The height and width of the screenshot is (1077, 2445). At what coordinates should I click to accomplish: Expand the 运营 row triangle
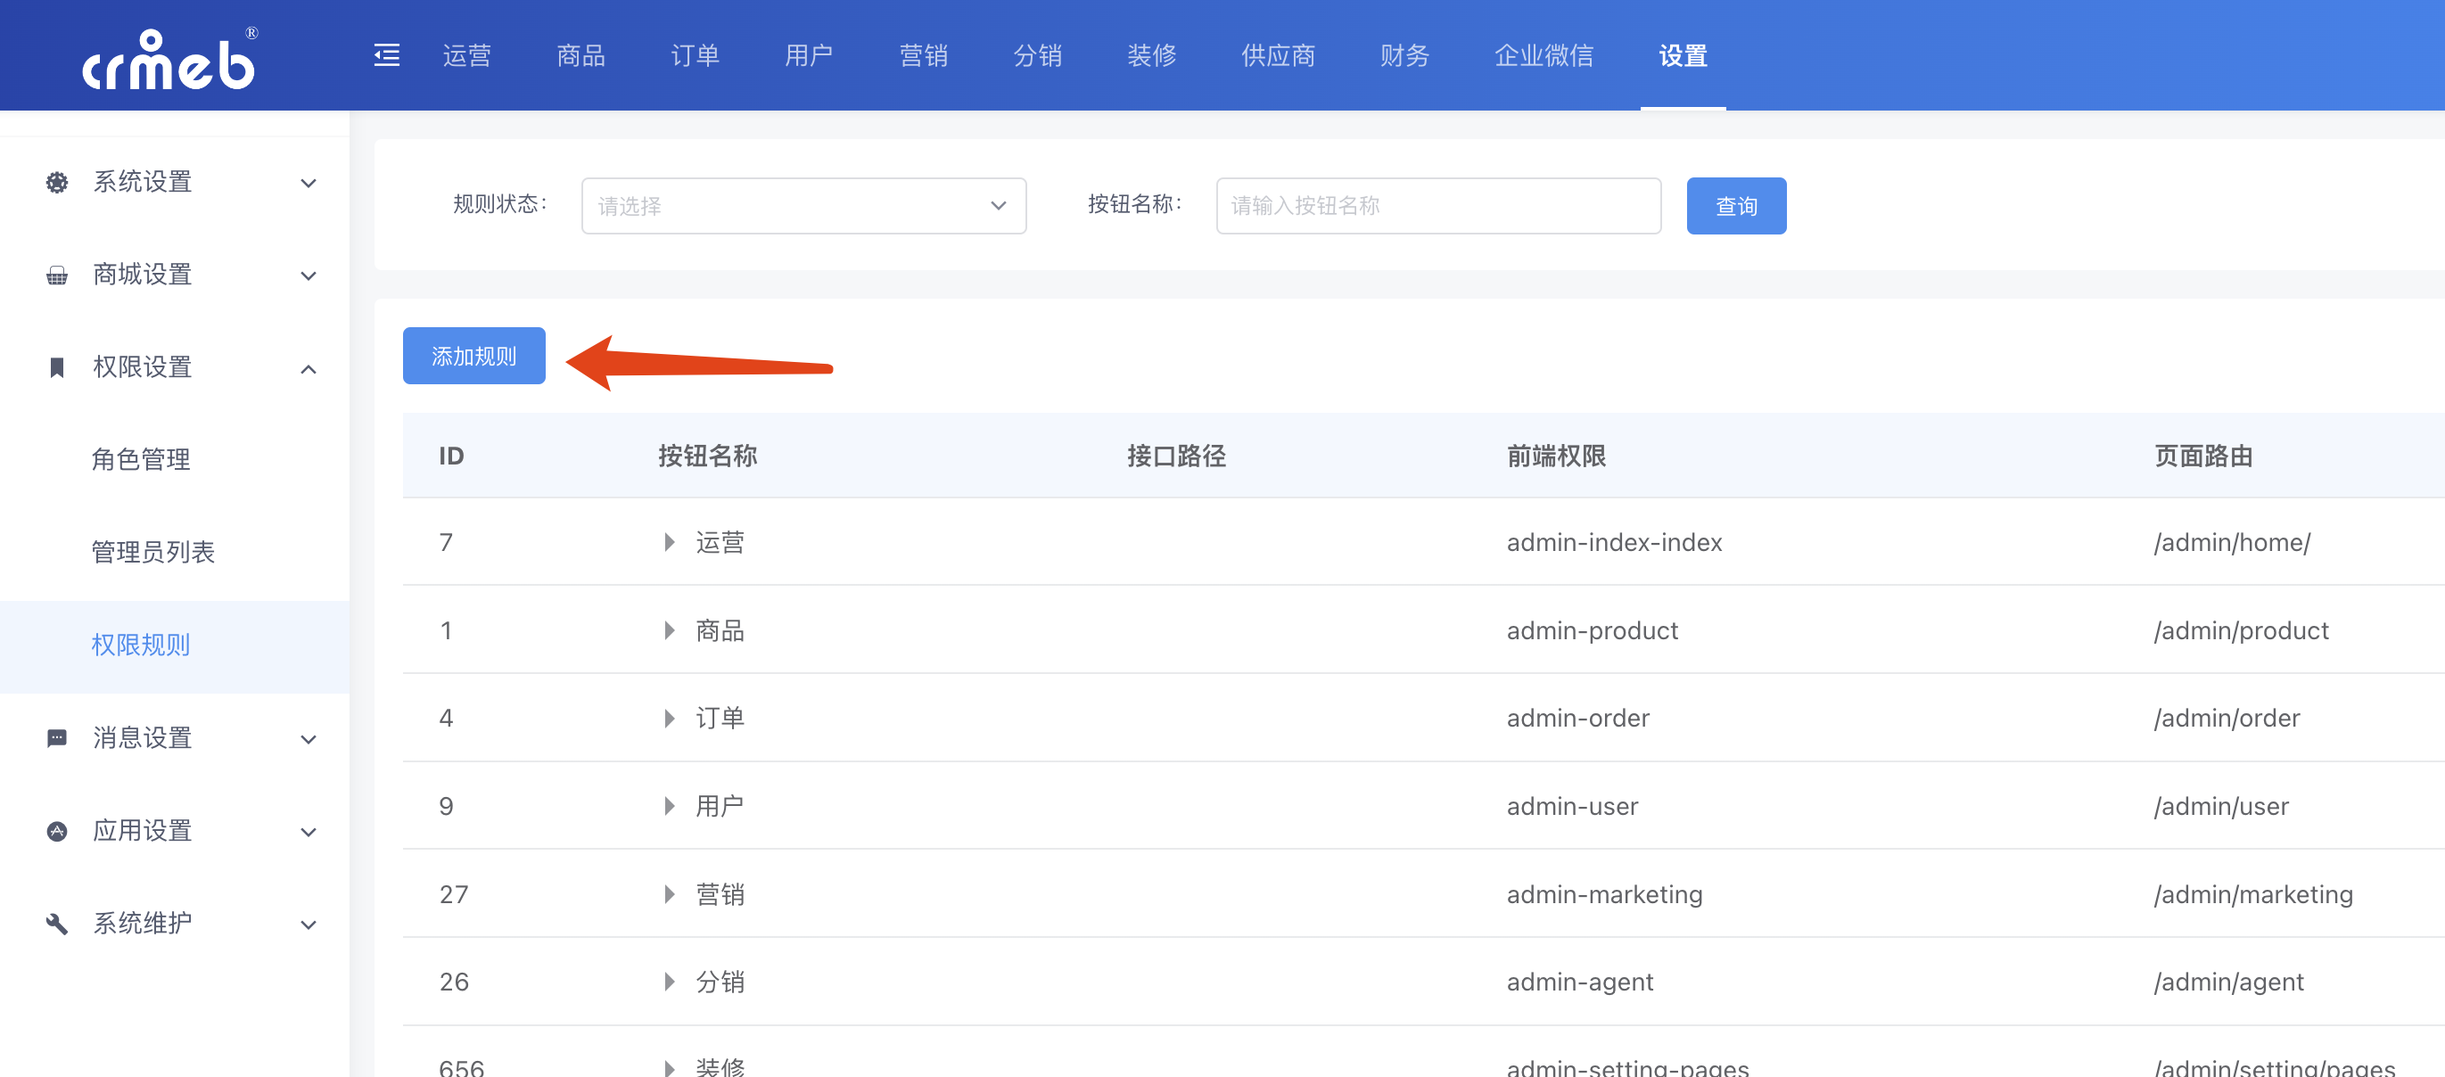[669, 543]
